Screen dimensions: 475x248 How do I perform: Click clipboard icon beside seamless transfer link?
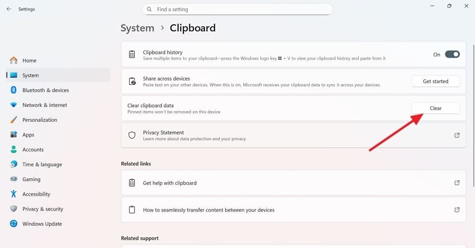tap(132, 209)
